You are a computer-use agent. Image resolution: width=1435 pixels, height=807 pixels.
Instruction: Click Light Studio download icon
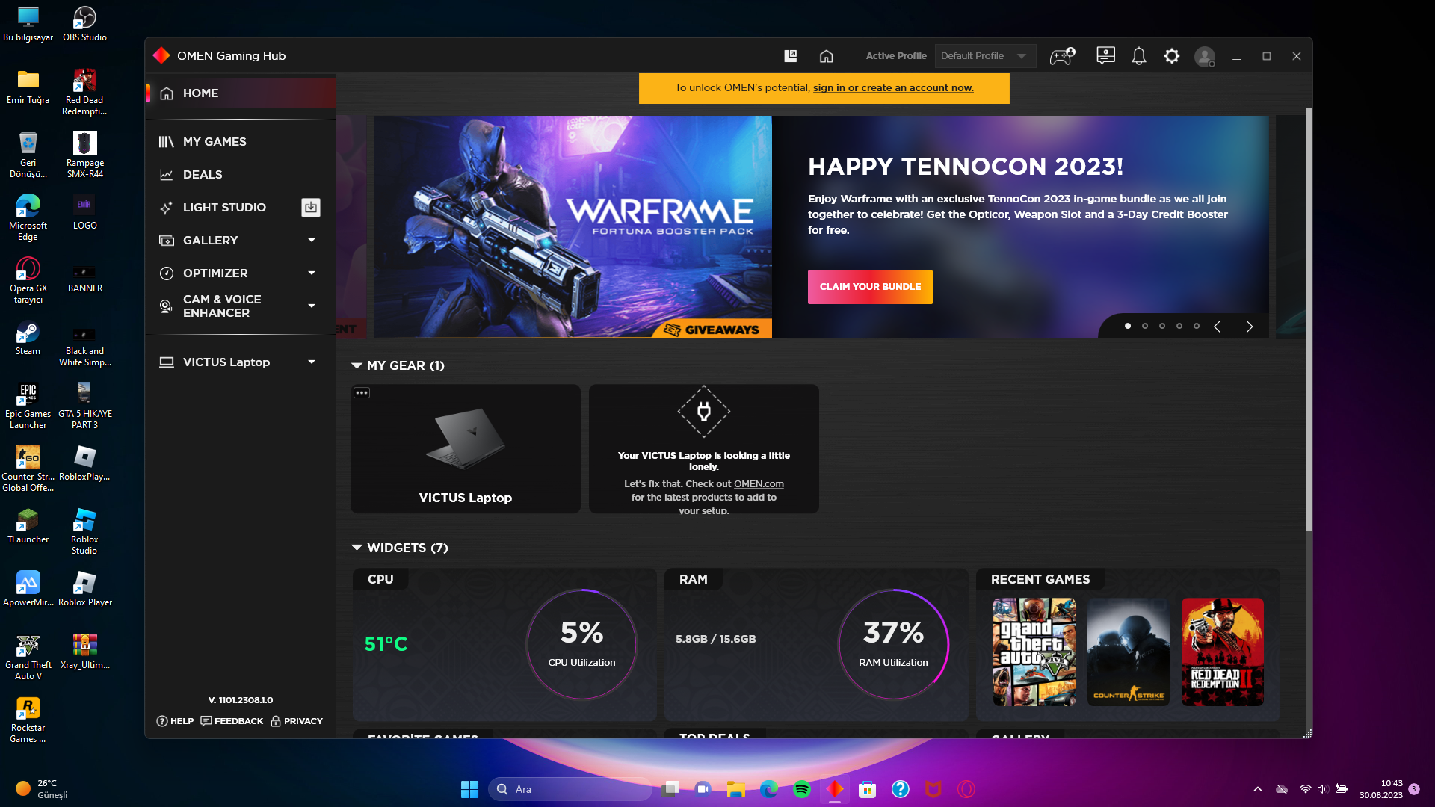pyautogui.click(x=311, y=207)
